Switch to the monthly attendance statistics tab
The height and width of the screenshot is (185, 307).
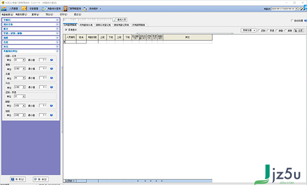[x=86, y=25]
